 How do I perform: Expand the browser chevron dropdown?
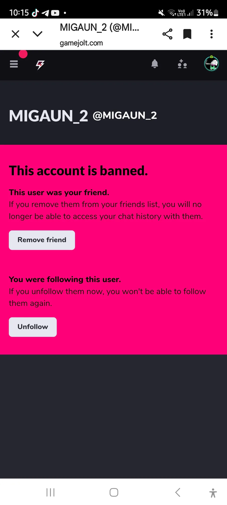click(38, 34)
